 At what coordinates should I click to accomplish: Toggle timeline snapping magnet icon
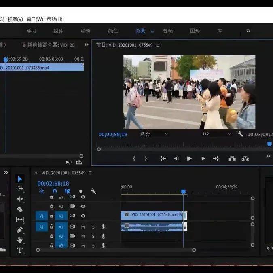pyautogui.click(x=55, y=191)
